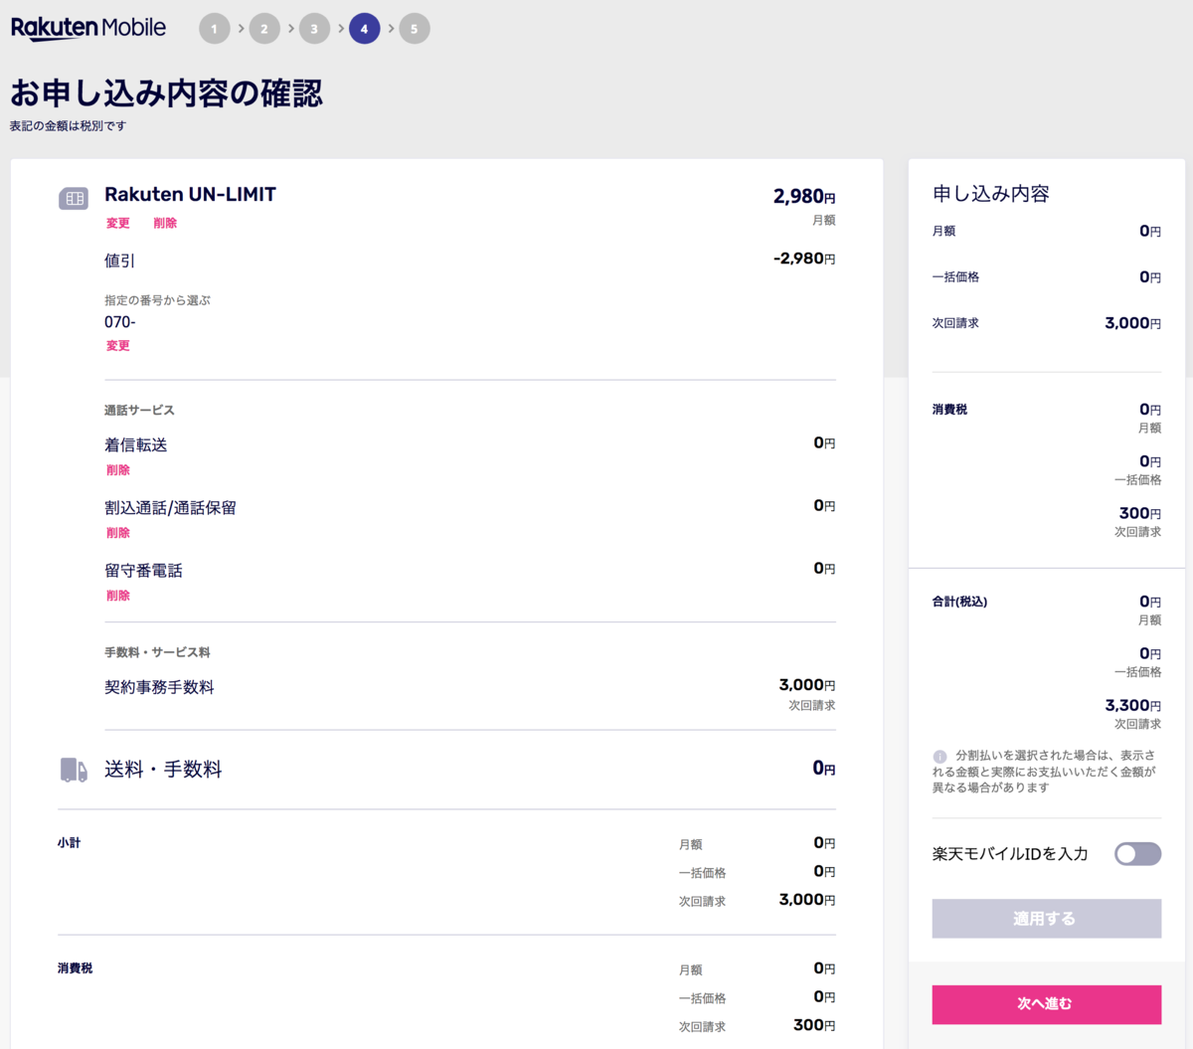The image size is (1193, 1049).
Task: Delete the 割込通話/通話保留 service
Action: click(118, 533)
